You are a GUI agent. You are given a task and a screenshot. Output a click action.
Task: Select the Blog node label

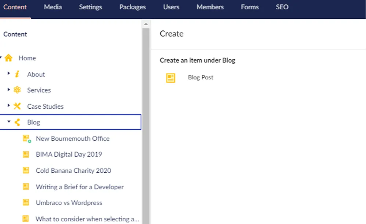[34, 122]
